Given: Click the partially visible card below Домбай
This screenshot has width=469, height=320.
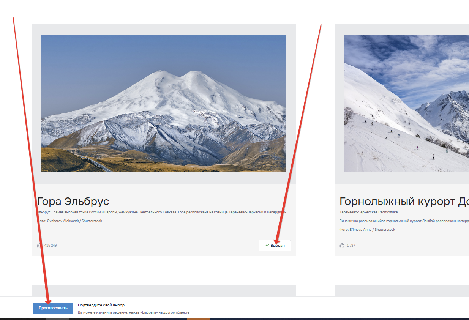Looking at the screenshot, I should click(401, 290).
